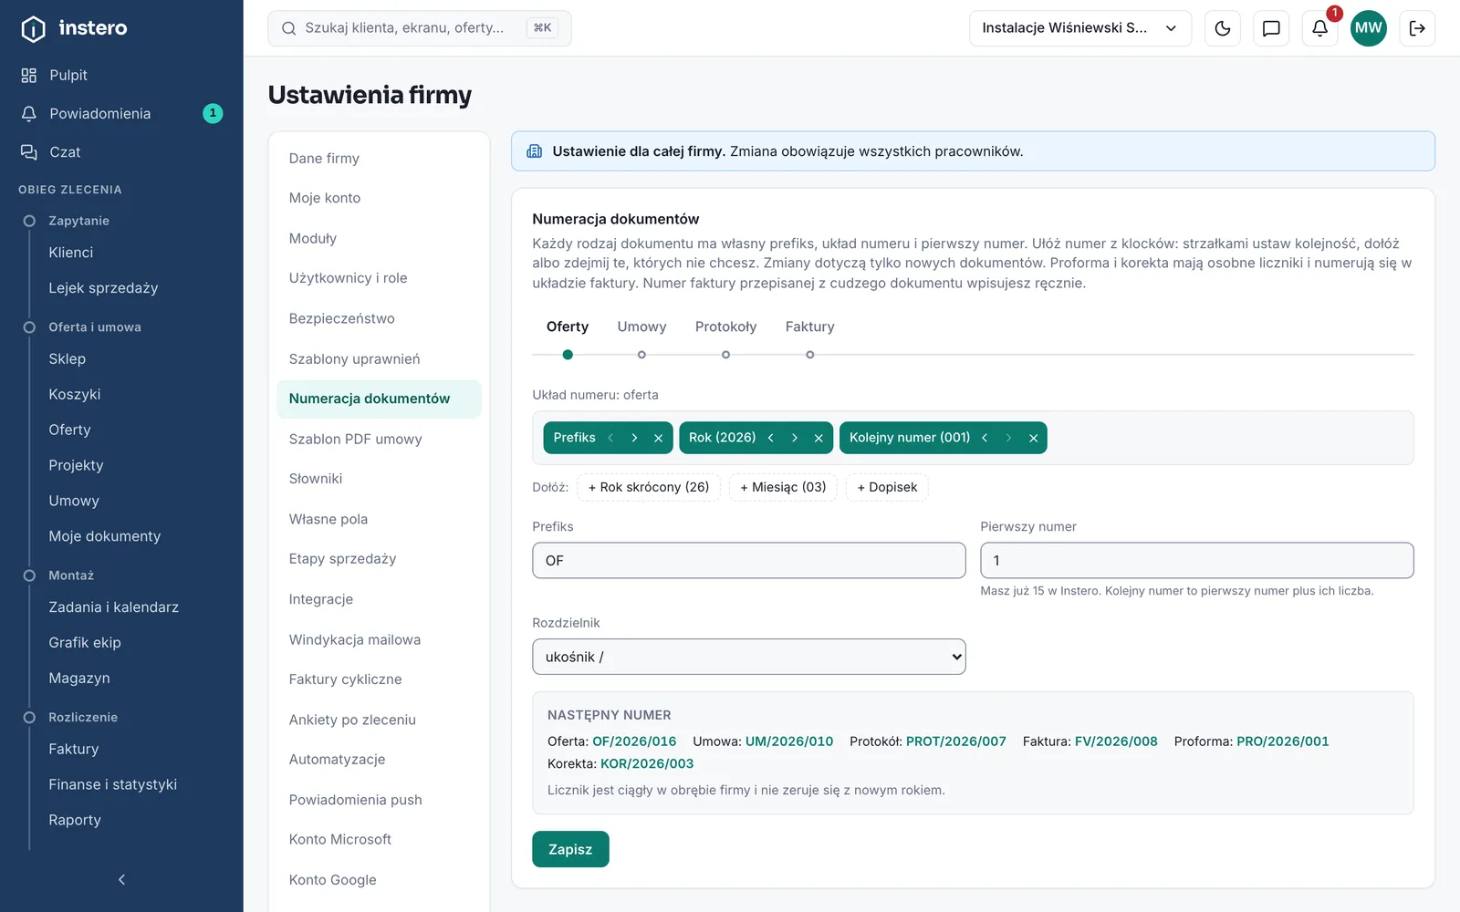Screen dimensions: 1460x912
Task: Move Rok (2026) block left
Action: [771, 438]
